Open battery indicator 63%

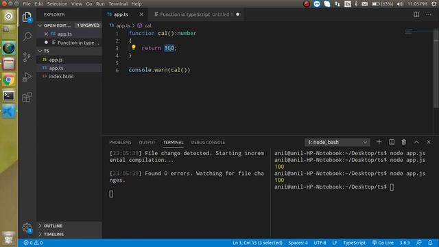(x=382, y=4)
